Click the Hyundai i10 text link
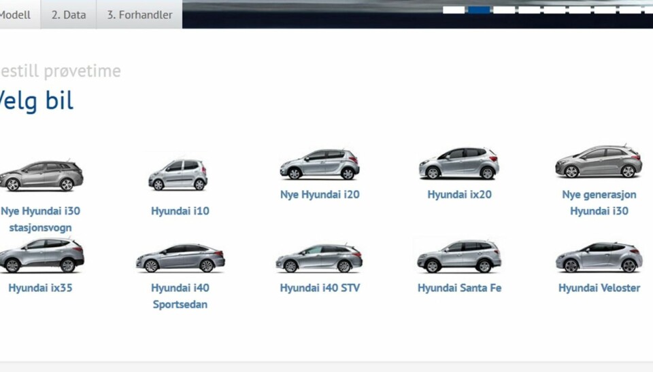The image size is (653, 372). [180, 211]
